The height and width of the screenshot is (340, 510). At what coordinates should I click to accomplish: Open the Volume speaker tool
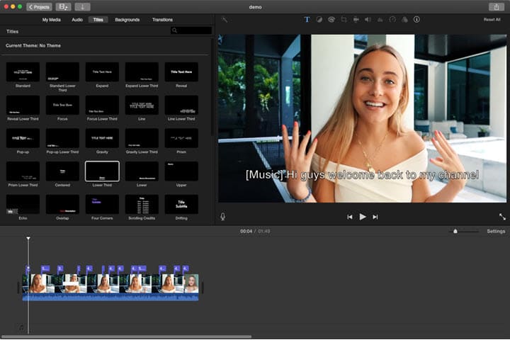[368, 19]
